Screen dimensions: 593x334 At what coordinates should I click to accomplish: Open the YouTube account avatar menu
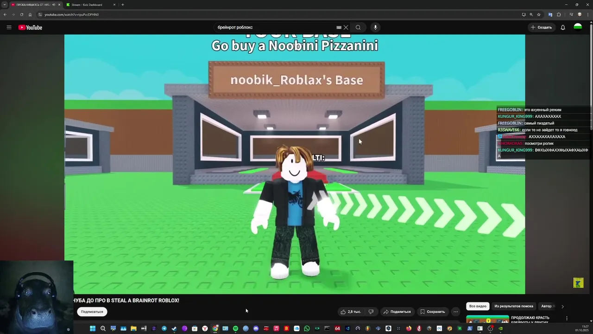(578, 27)
